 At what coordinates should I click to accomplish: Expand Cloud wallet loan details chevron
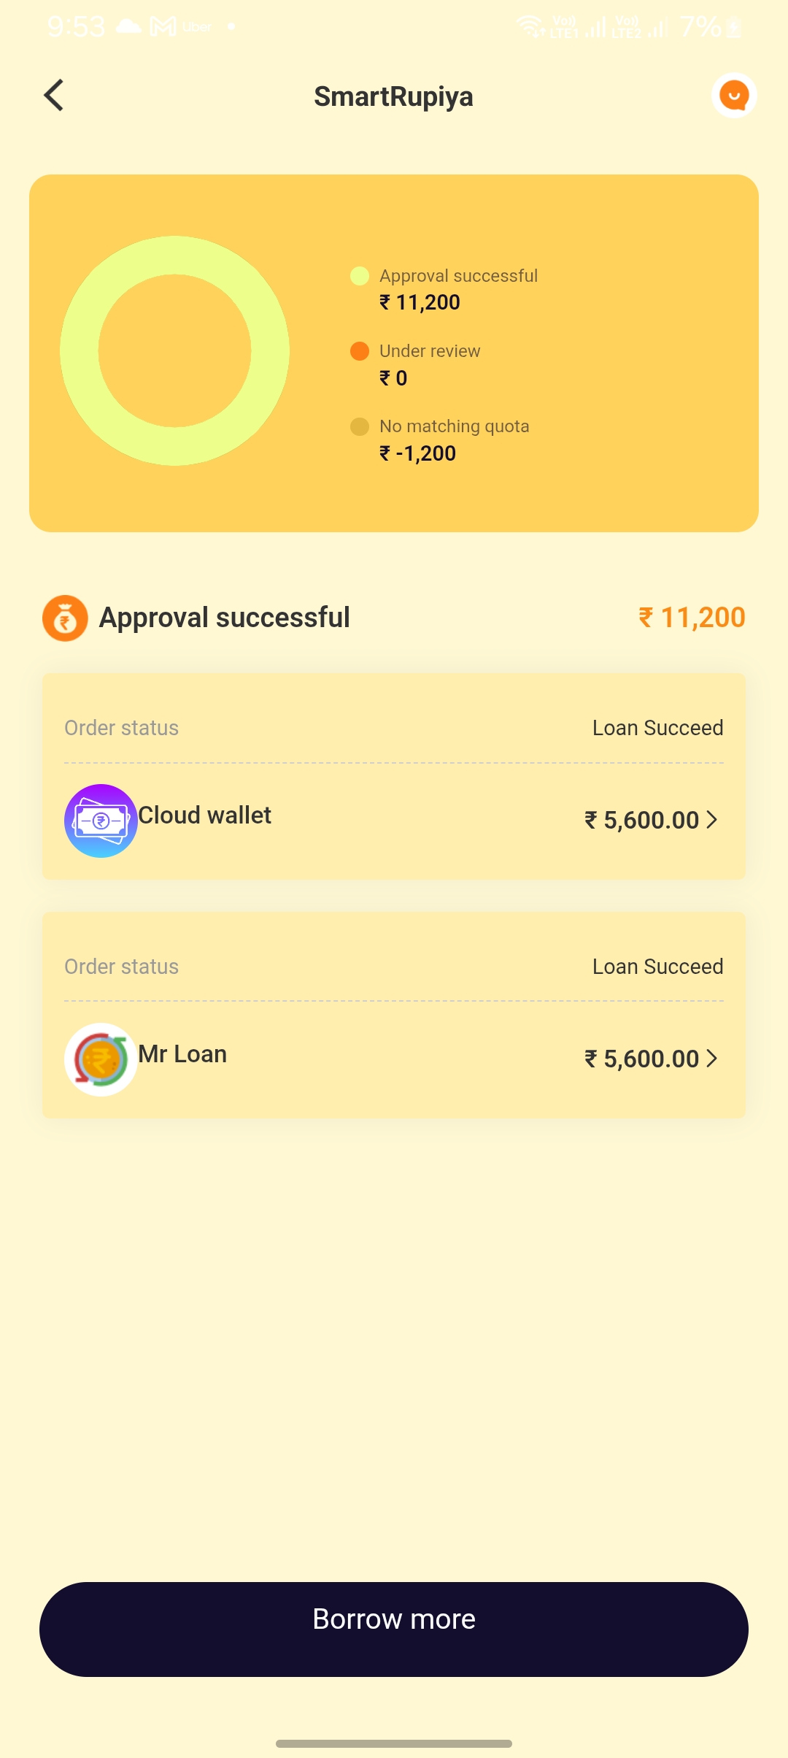712,820
